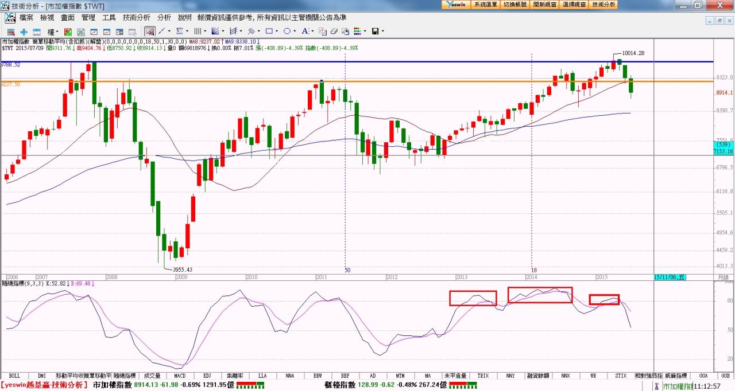
Task: Click the save floppy disk icon
Action: [x=375, y=31]
